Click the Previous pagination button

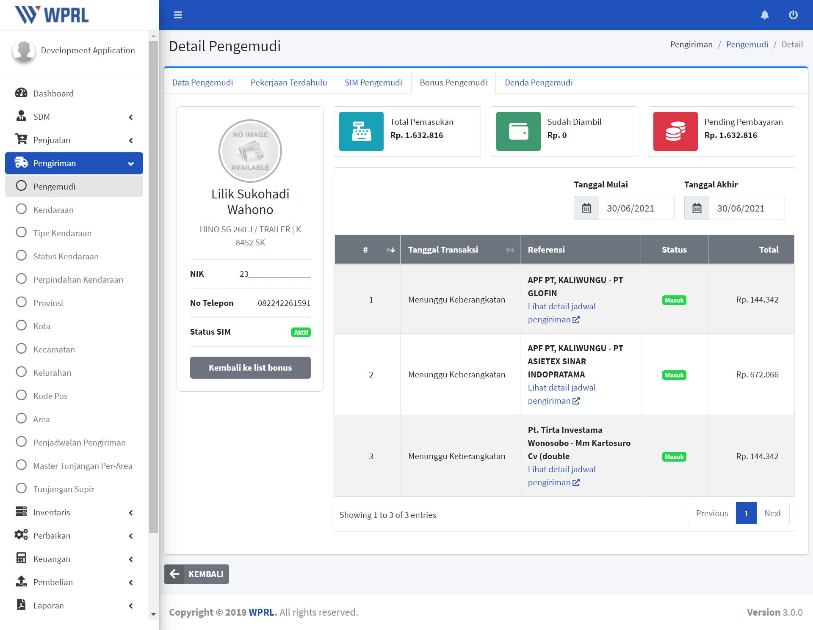tap(712, 513)
